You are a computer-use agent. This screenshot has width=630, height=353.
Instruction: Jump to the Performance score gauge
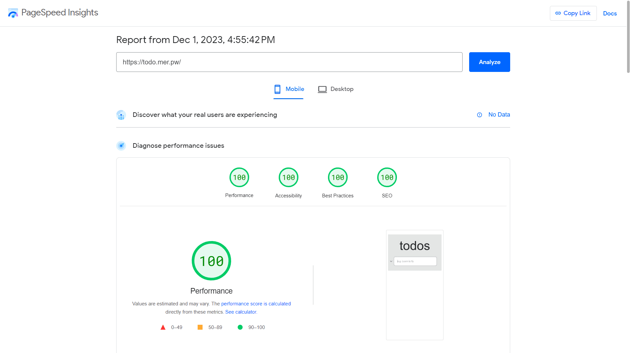tap(239, 178)
